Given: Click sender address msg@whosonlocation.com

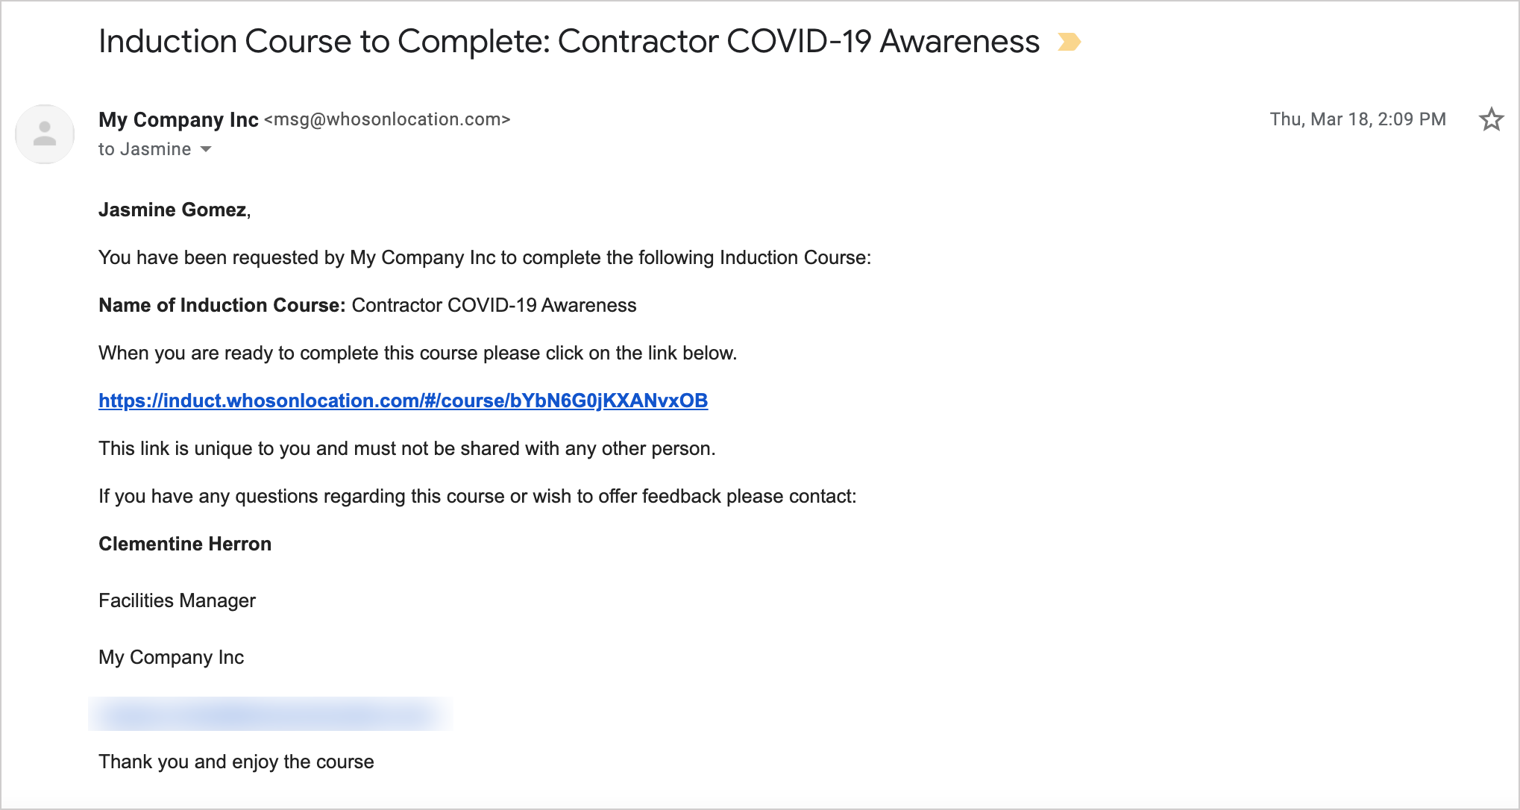Looking at the screenshot, I should [x=387, y=119].
